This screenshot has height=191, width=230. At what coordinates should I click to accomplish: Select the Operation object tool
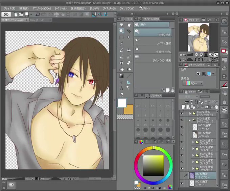[121, 31]
